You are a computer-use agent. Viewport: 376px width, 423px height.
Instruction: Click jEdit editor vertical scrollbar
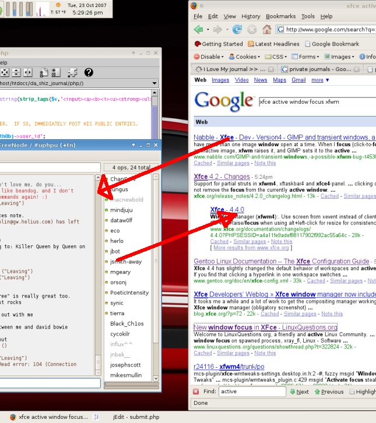[154, 114]
